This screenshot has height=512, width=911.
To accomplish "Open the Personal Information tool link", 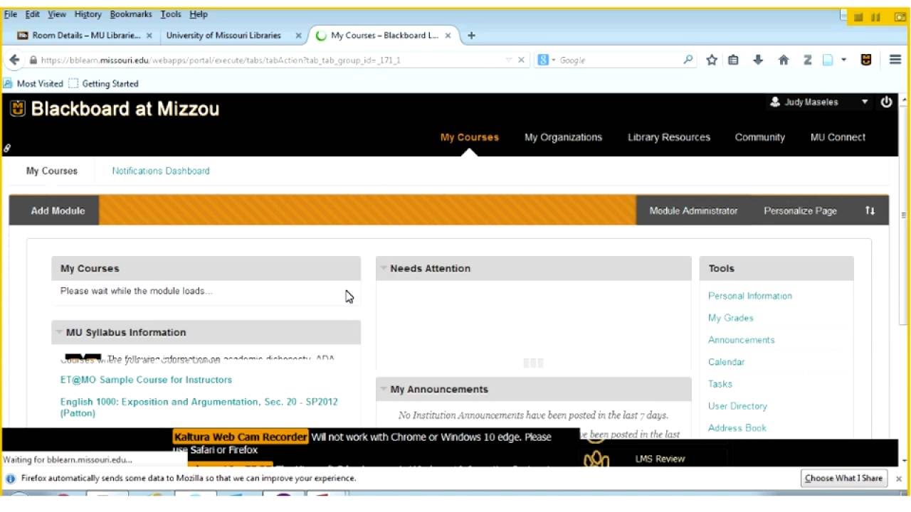I will tap(750, 296).
